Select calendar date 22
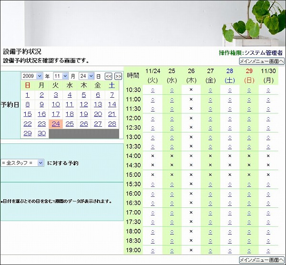 [28, 124]
